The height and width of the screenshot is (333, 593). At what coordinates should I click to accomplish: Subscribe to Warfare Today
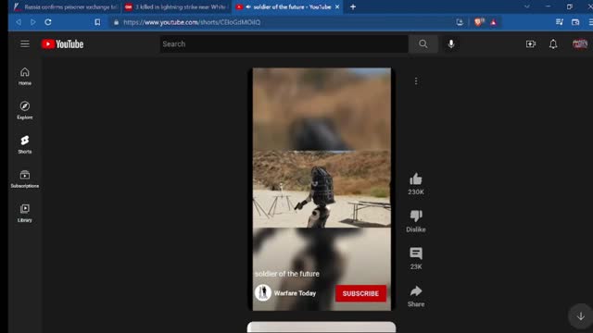pos(360,293)
